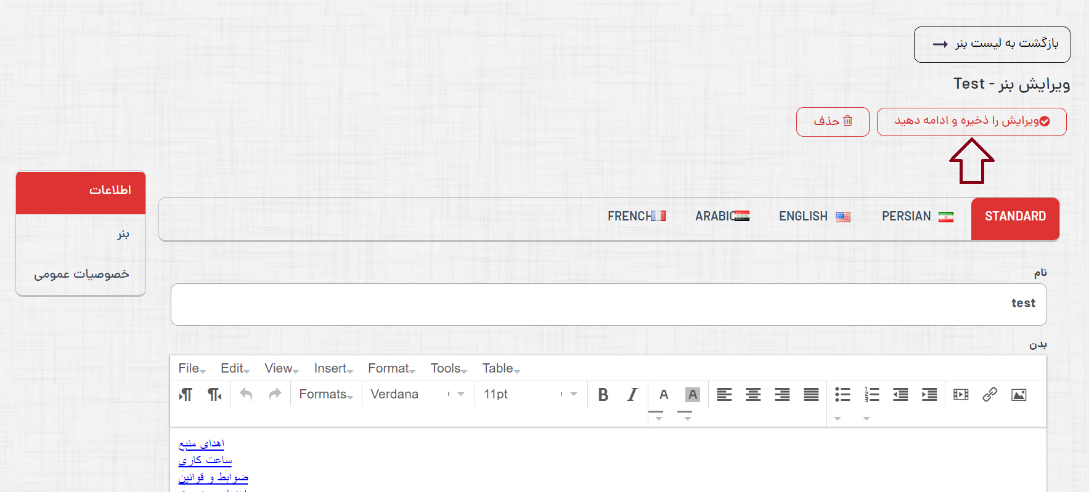Open the Verdana font family dropdown
Viewport: 1089px width, 492px height.
pyautogui.click(x=417, y=395)
